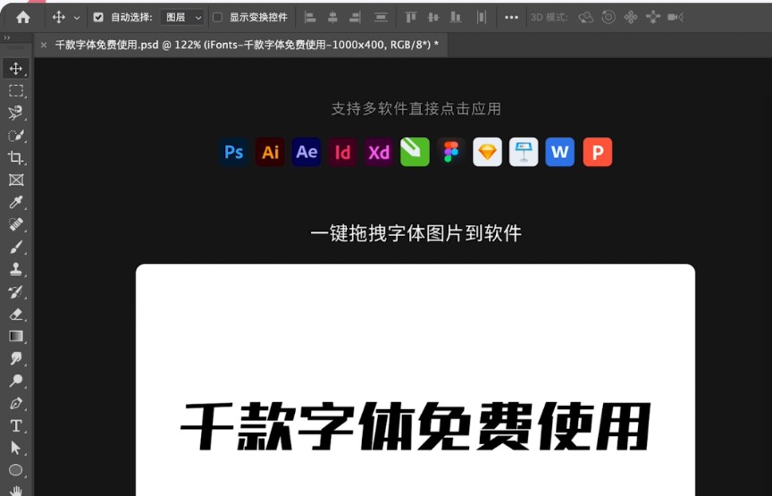Click the Keynote icon on canvas

(x=524, y=152)
